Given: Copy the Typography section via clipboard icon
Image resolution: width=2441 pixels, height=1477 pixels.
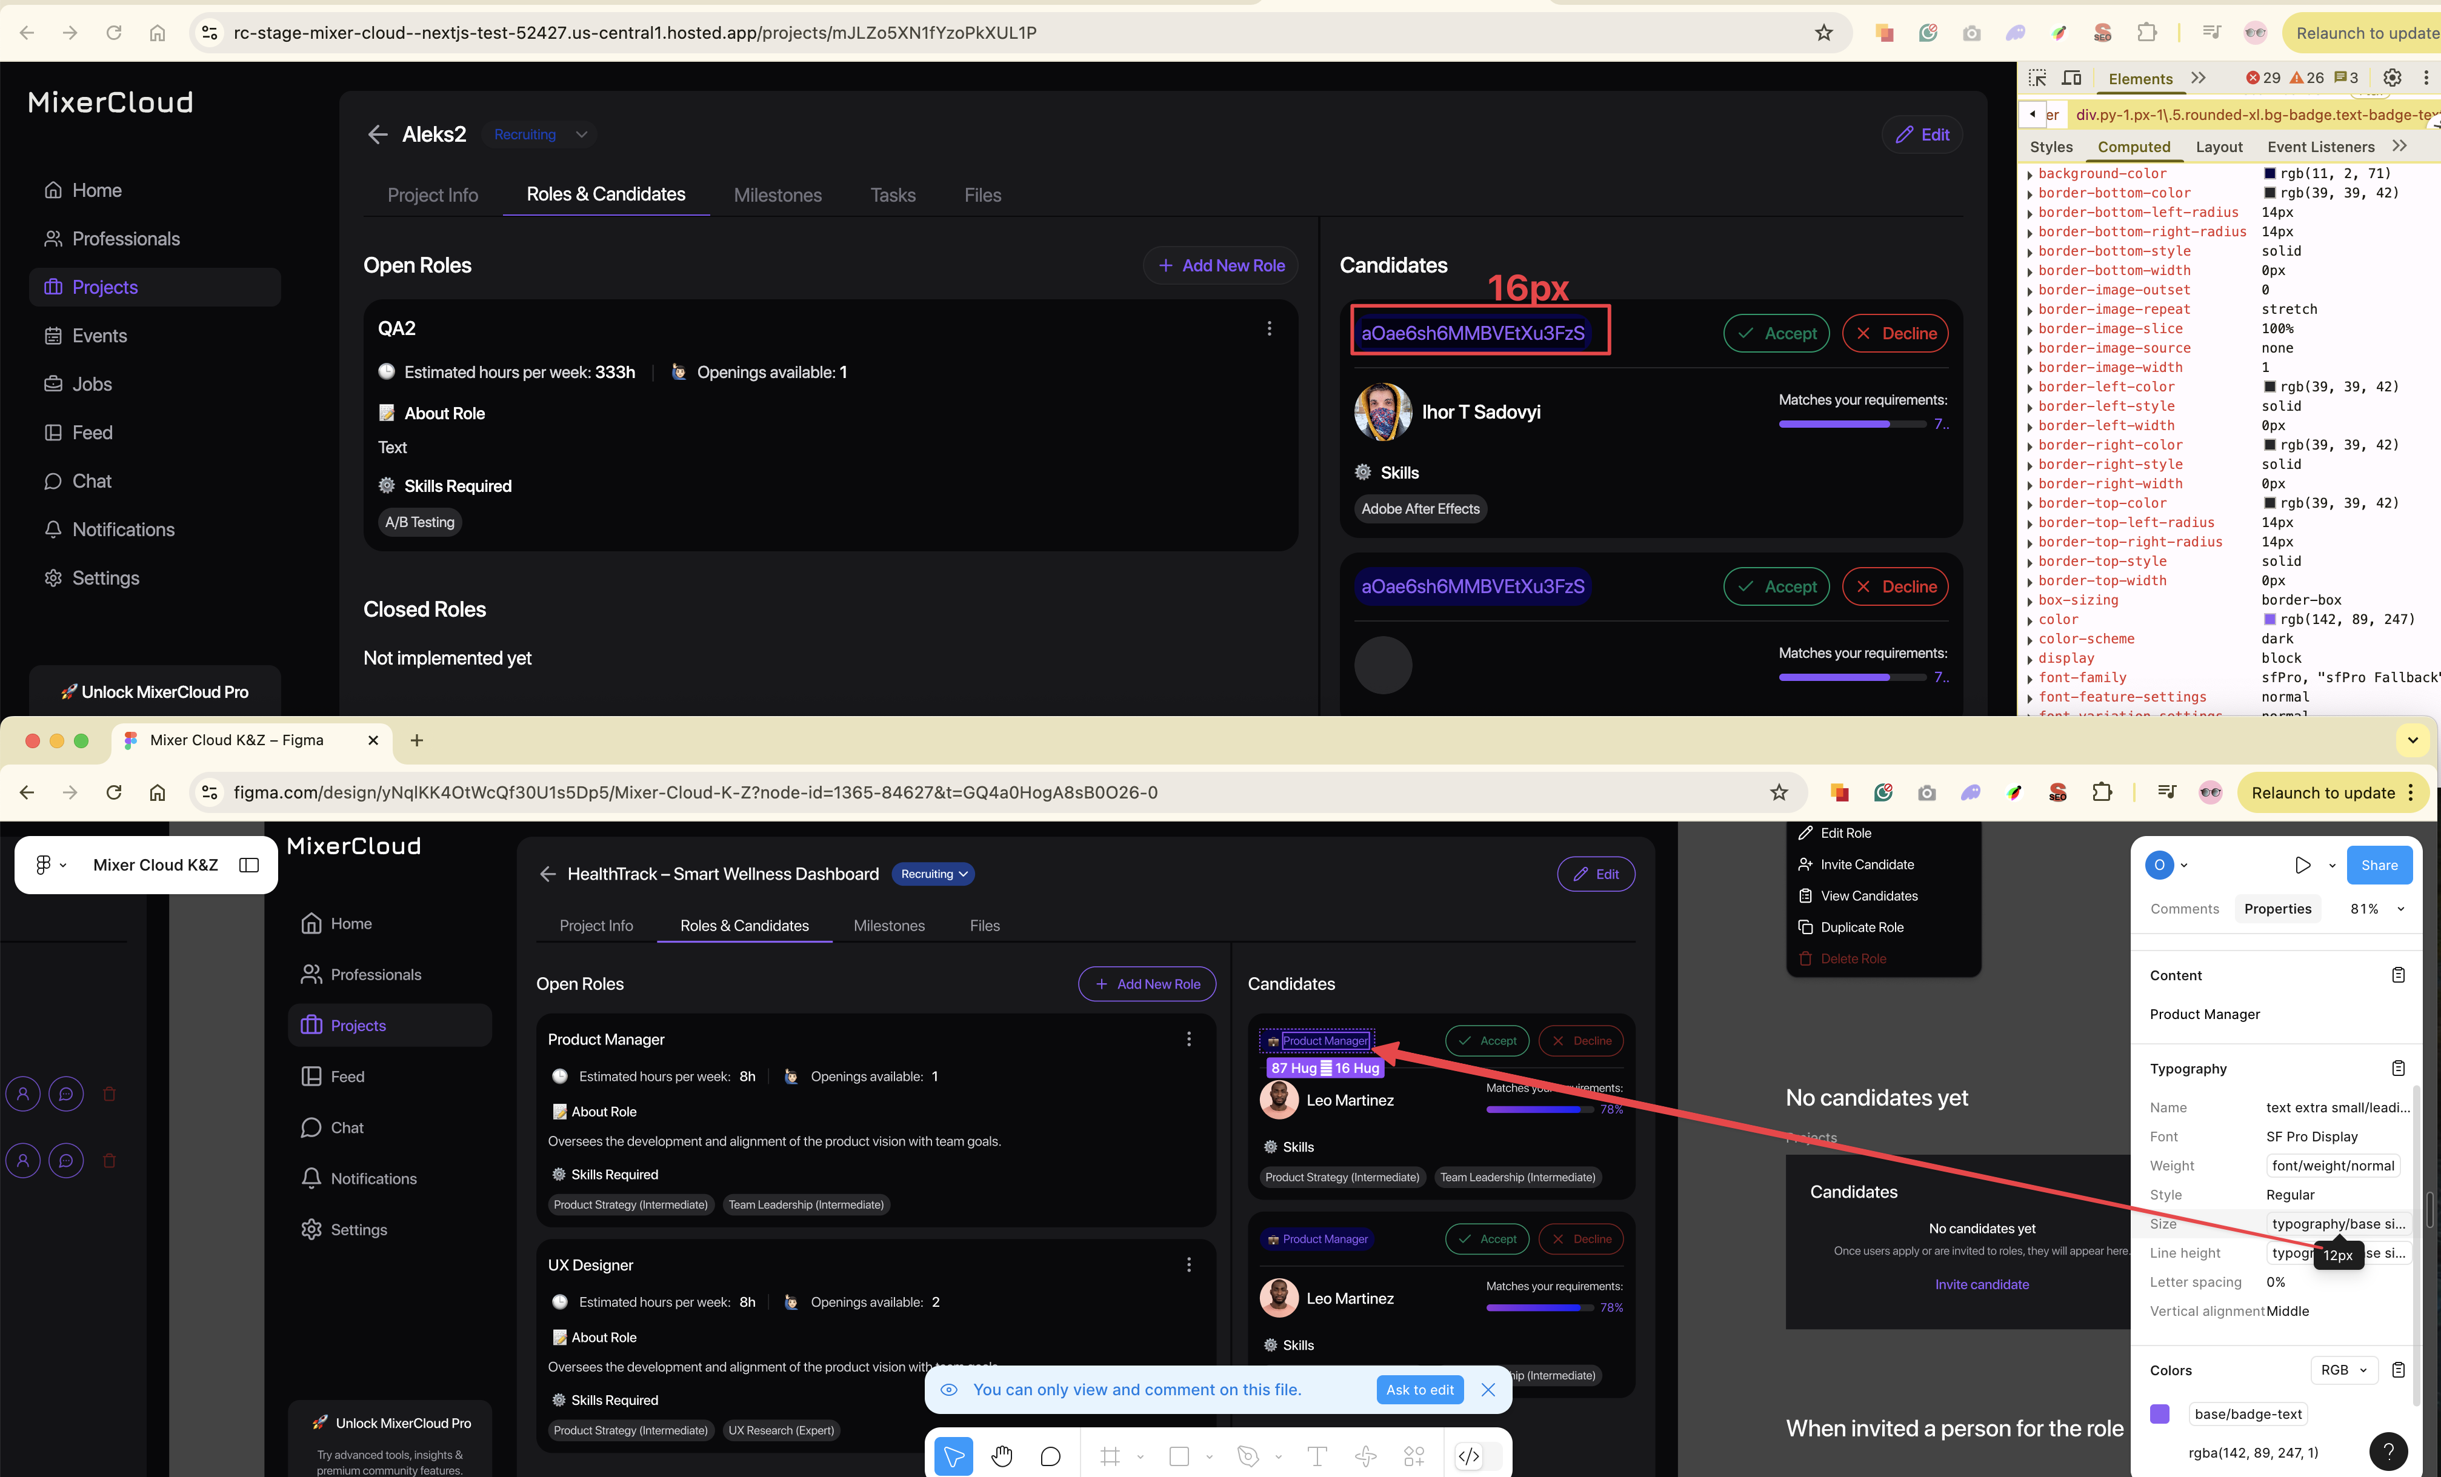Looking at the screenshot, I should point(2397,1068).
